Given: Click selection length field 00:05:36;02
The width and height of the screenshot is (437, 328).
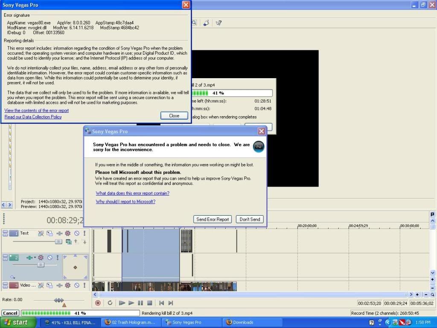Looking at the screenshot, I should [x=422, y=303].
